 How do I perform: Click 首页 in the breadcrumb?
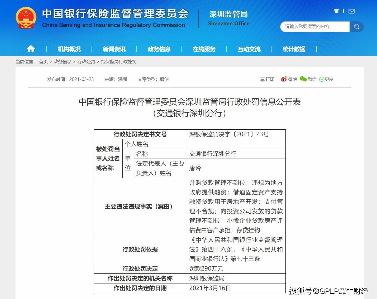[x=43, y=62]
